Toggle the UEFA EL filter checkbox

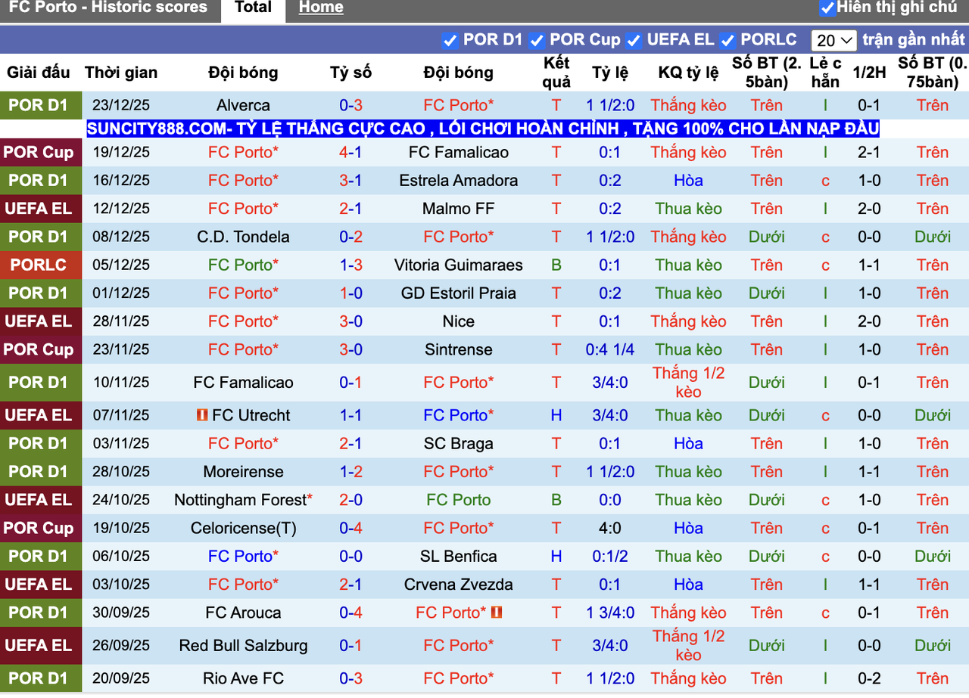[x=634, y=40]
